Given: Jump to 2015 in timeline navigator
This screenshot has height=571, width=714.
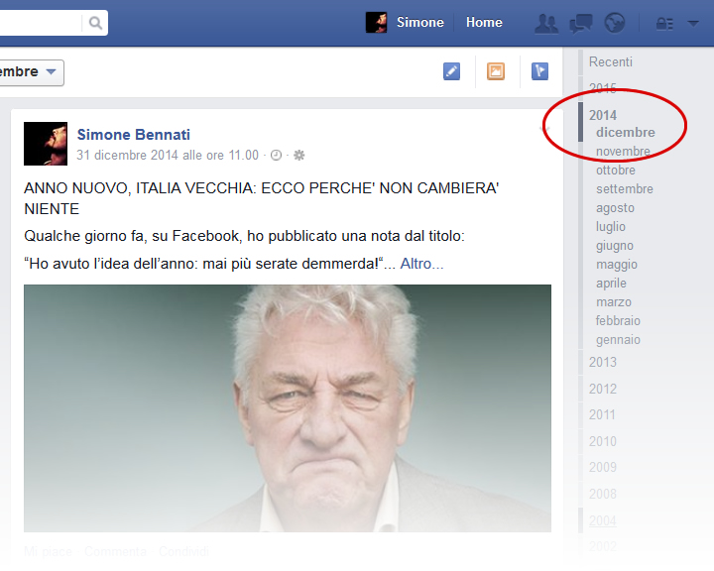Looking at the screenshot, I should (x=603, y=88).
